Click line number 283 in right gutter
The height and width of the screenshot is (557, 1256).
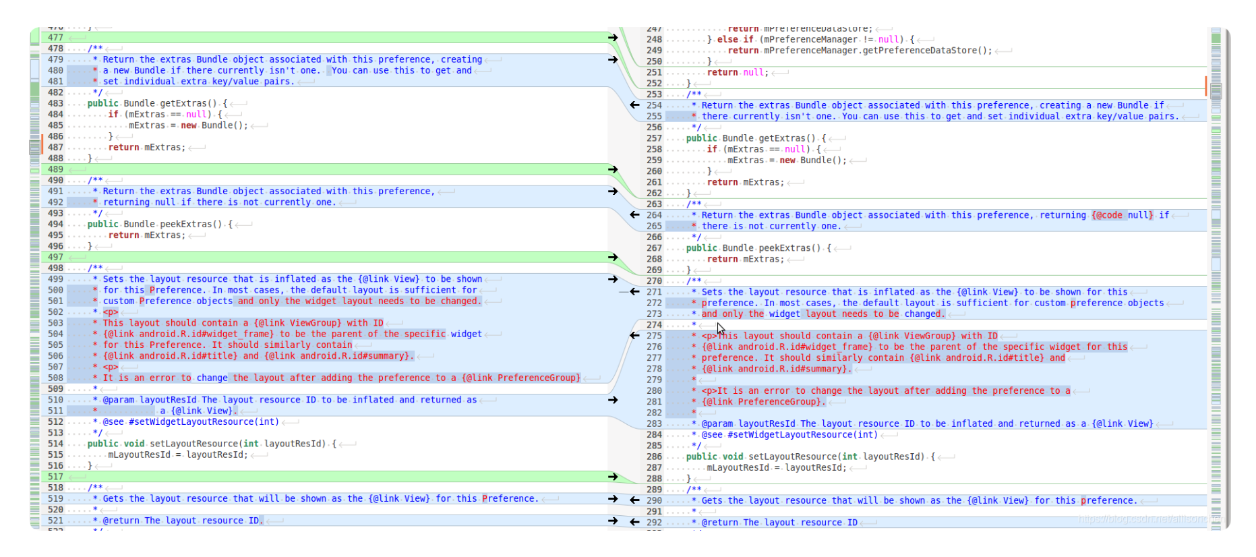tap(654, 424)
